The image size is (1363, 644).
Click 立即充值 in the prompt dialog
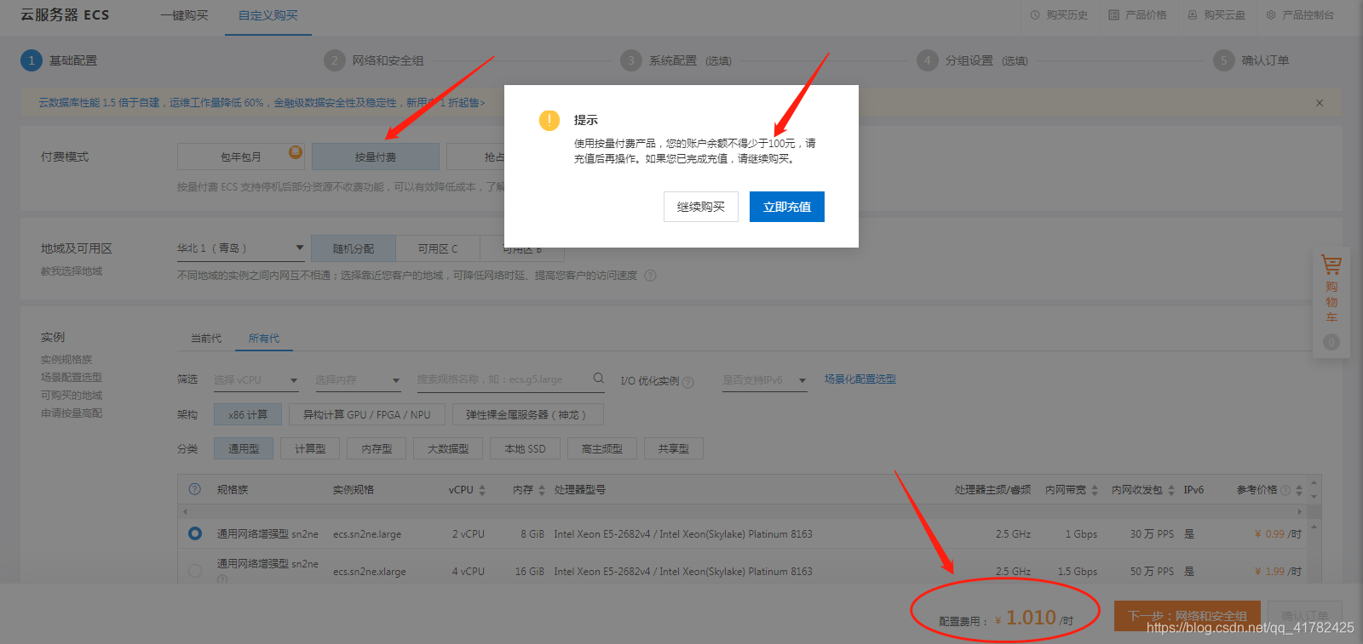pos(787,207)
